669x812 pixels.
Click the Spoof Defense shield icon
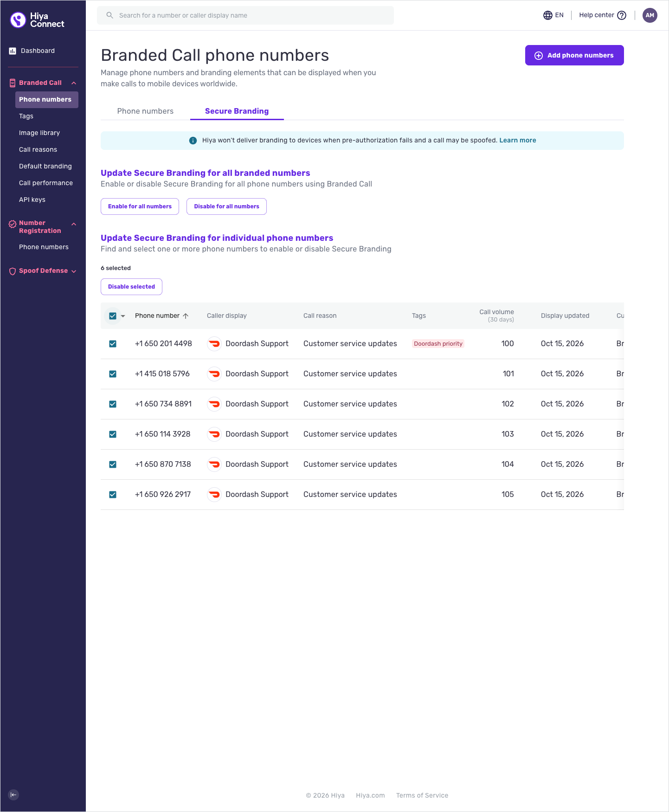pyautogui.click(x=13, y=271)
